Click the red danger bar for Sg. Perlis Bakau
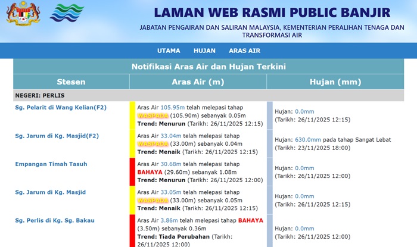 pos(132,231)
